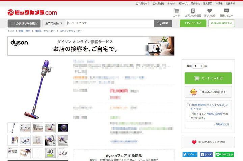Open the 法人窓口 link

click(x=208, y=4)
